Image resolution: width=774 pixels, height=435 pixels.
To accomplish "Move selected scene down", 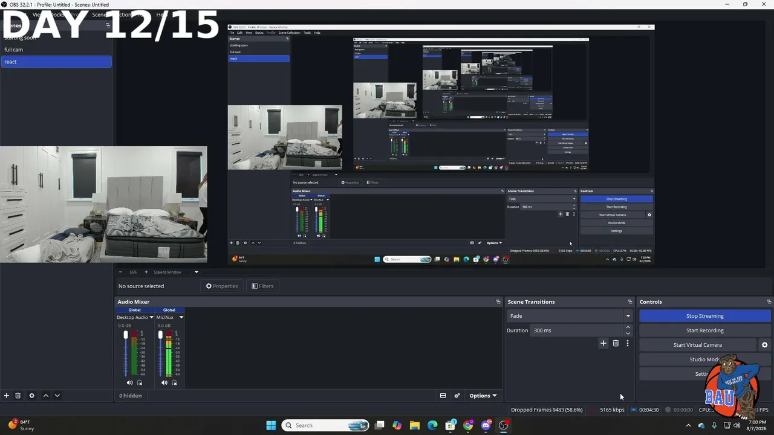I will (x=57, y=396).
